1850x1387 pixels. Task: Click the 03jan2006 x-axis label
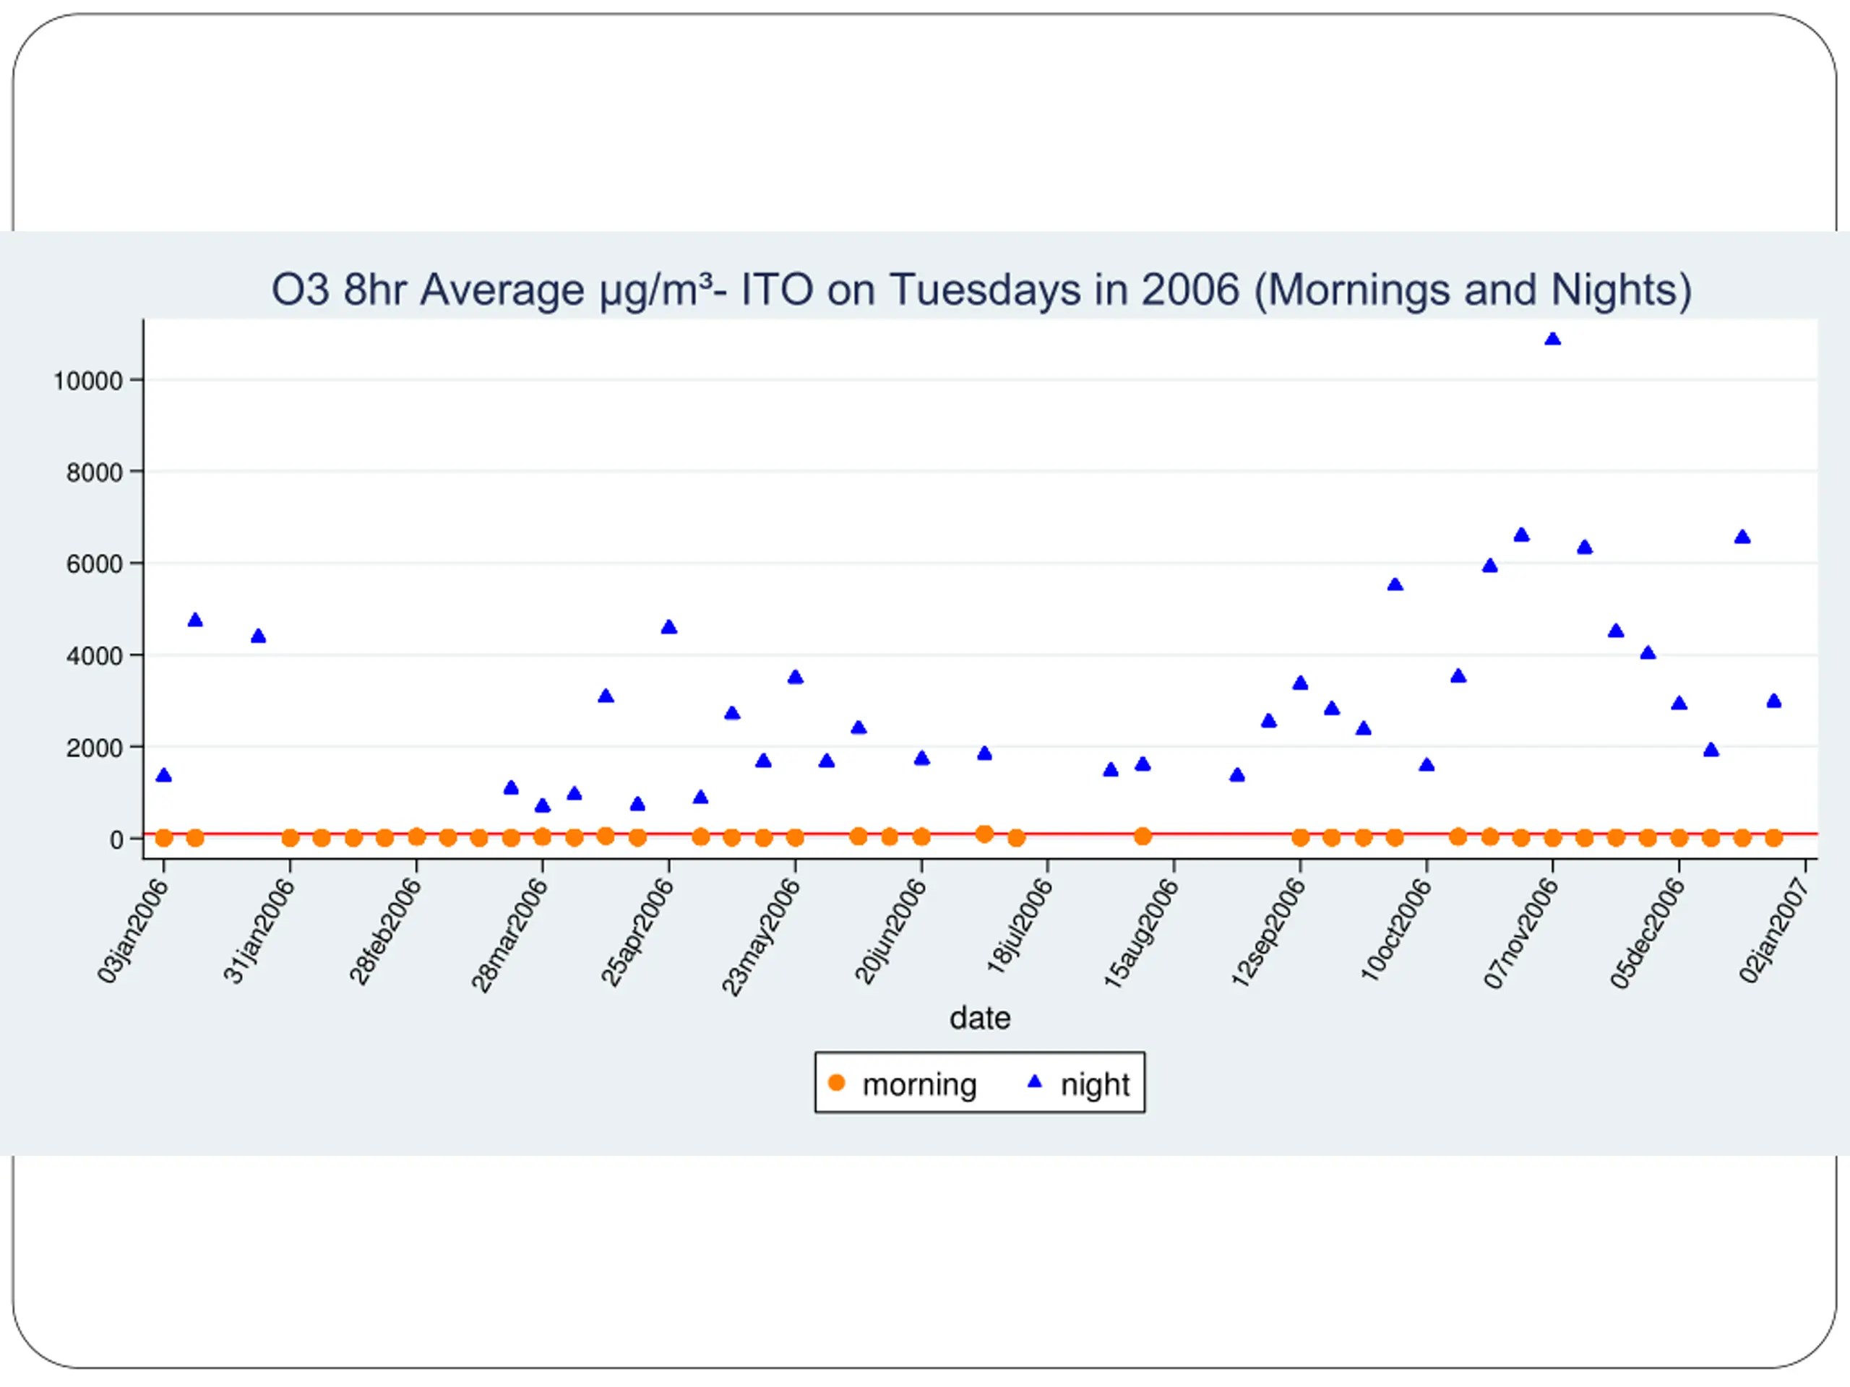[x=133, y=931]
